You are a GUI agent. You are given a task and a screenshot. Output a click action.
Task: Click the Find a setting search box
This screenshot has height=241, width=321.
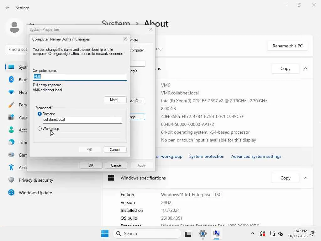tap(16, 49)
